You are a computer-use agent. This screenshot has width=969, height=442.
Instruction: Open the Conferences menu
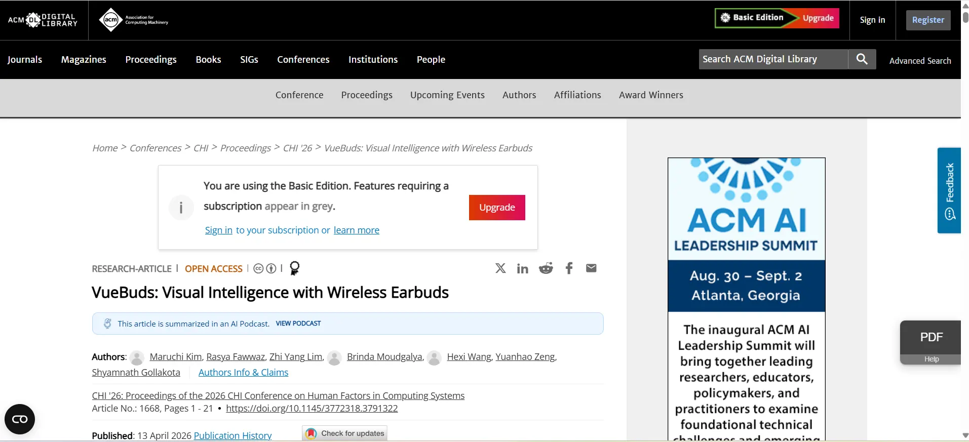point(303,59)
